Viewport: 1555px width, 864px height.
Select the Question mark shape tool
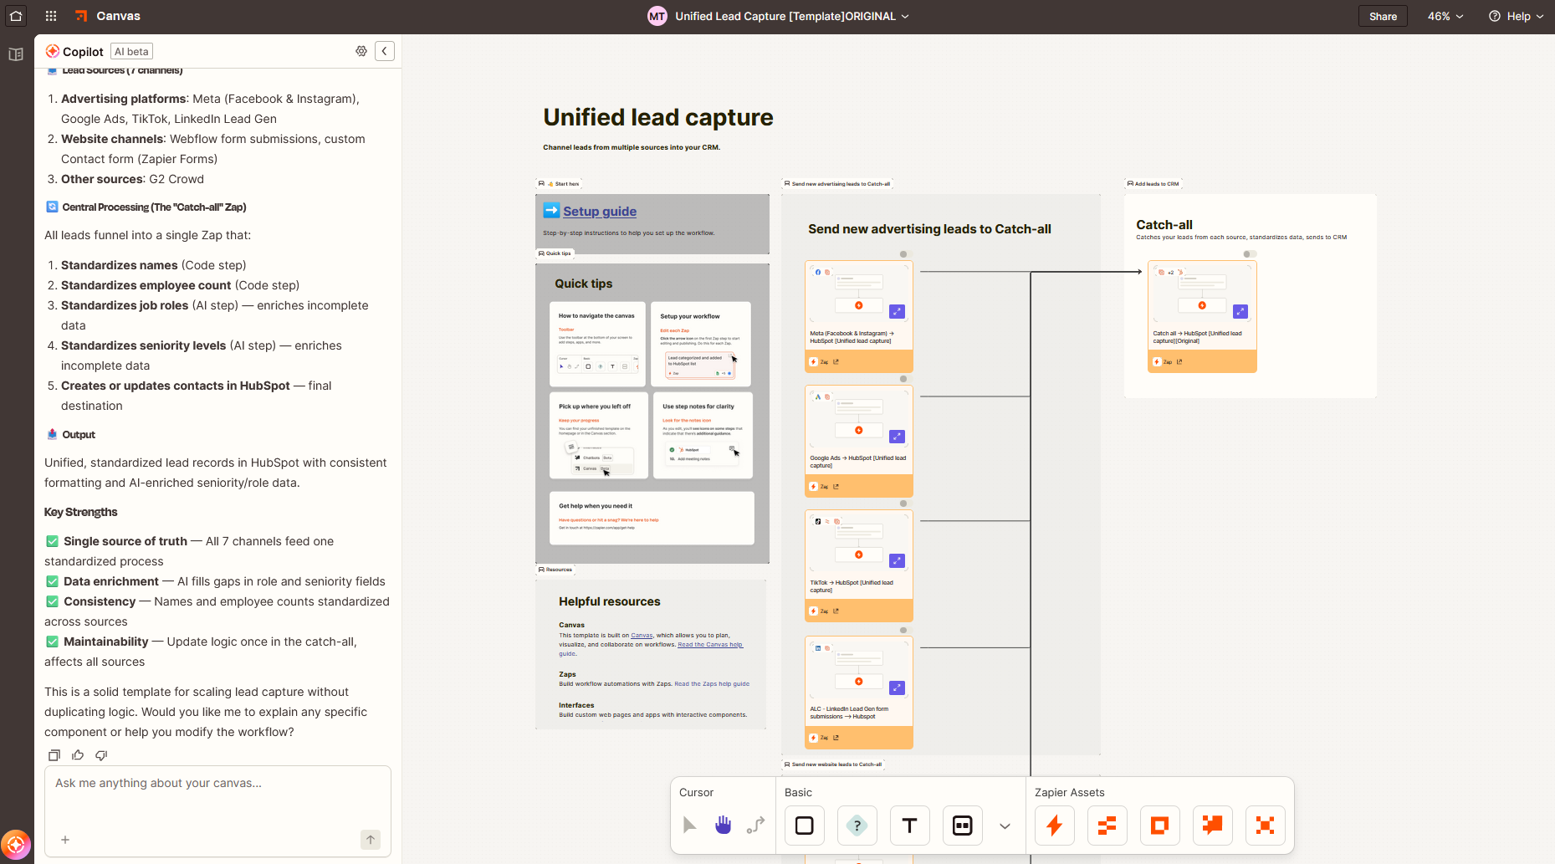[x=857, y=825]
